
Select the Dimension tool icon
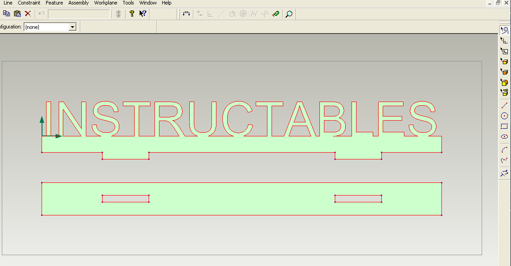186,14
